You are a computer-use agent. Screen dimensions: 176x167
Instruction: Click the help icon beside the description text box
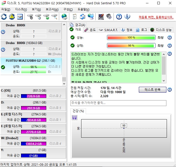[170, 54]
